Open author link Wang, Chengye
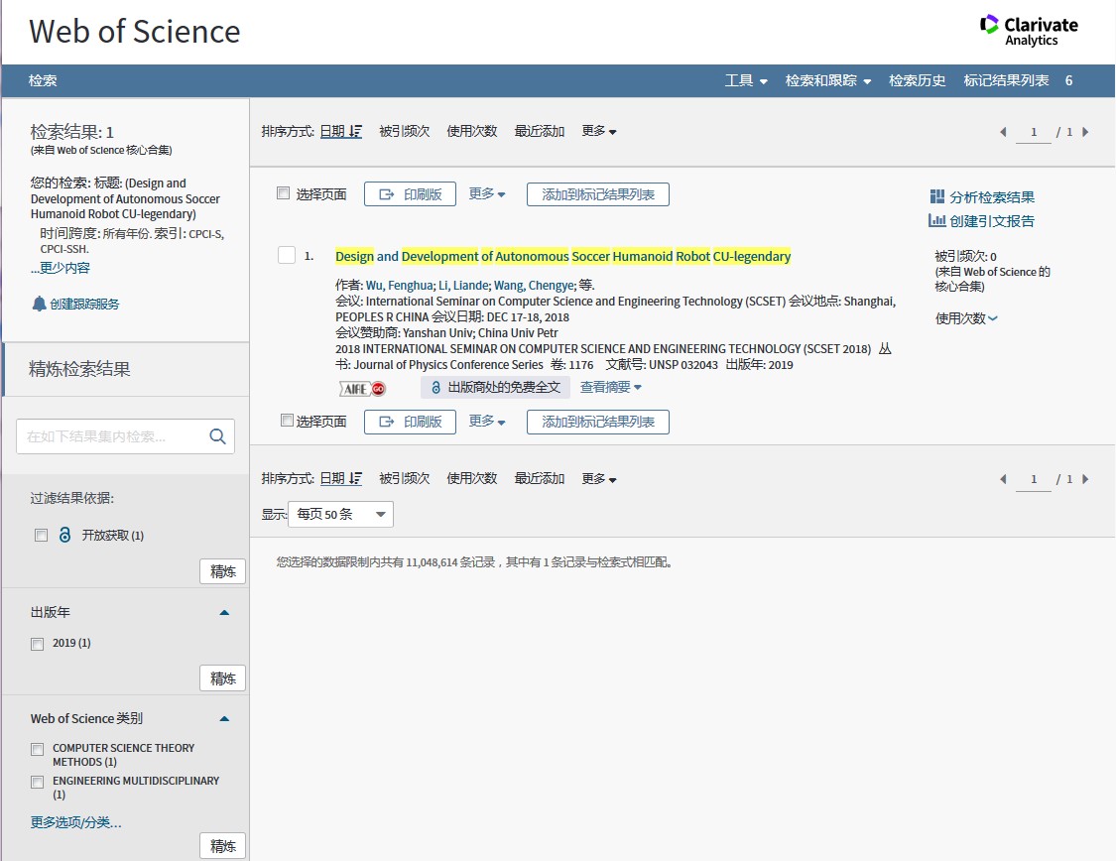The height and width of the screenshot is (861, 1116). 535,286
